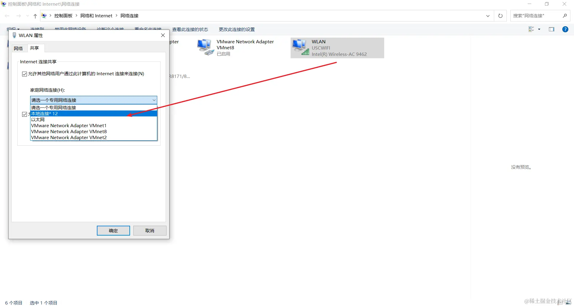This screenshot has width=574, height=306.
Task: Switch to the 网络 tab
Action: point(18,48)
